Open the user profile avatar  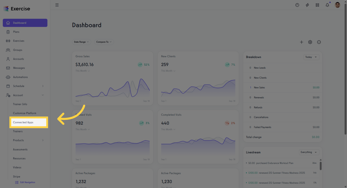pos(338,5)
